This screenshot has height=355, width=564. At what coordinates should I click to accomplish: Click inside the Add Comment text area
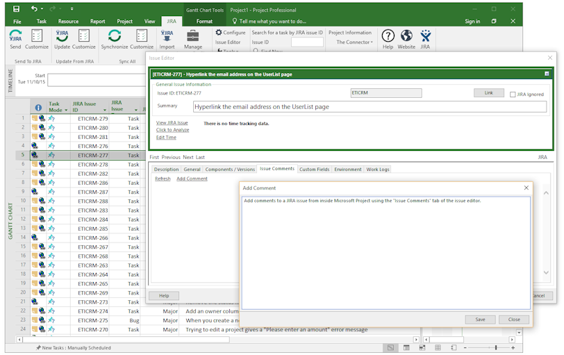[386, 253]
